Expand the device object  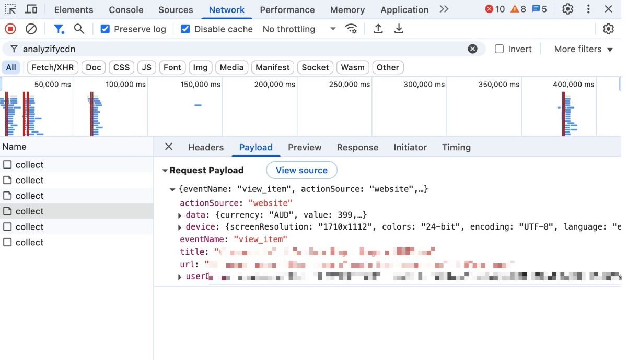coord(180,227)
